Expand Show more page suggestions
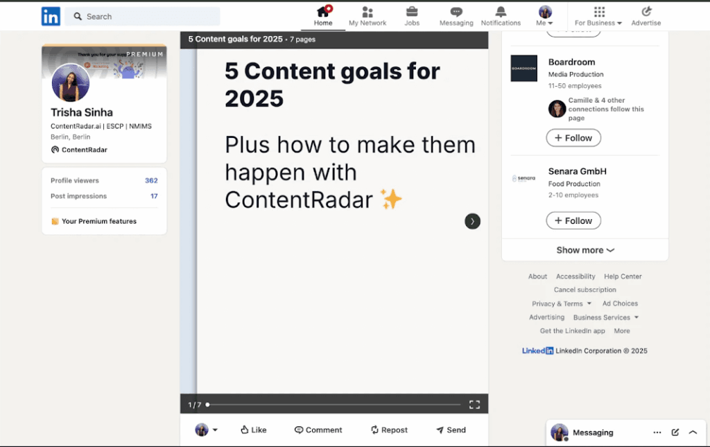Image resolution: width=710 pixels, height=447 pixels. (x=585, y=250)
